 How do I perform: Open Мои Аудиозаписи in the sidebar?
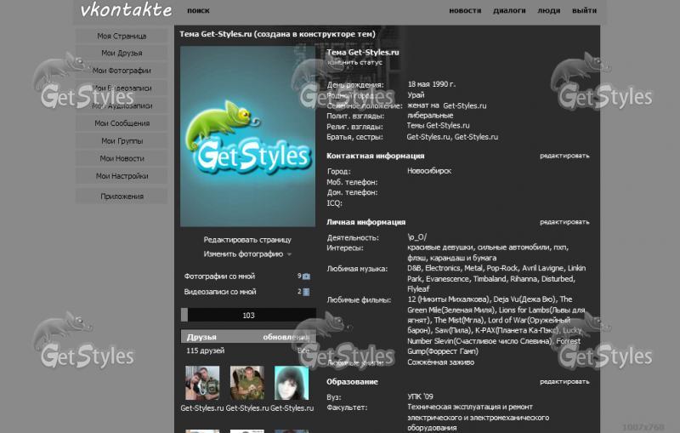122,105
